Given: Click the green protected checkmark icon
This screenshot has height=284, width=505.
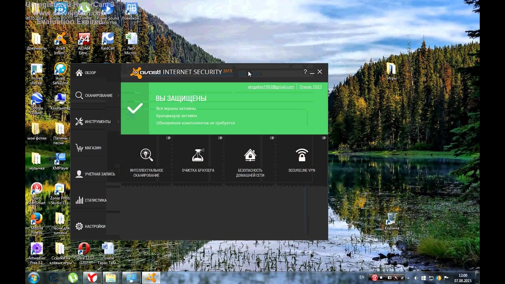Looking at the screenshot, I should [x=135, y=108].
